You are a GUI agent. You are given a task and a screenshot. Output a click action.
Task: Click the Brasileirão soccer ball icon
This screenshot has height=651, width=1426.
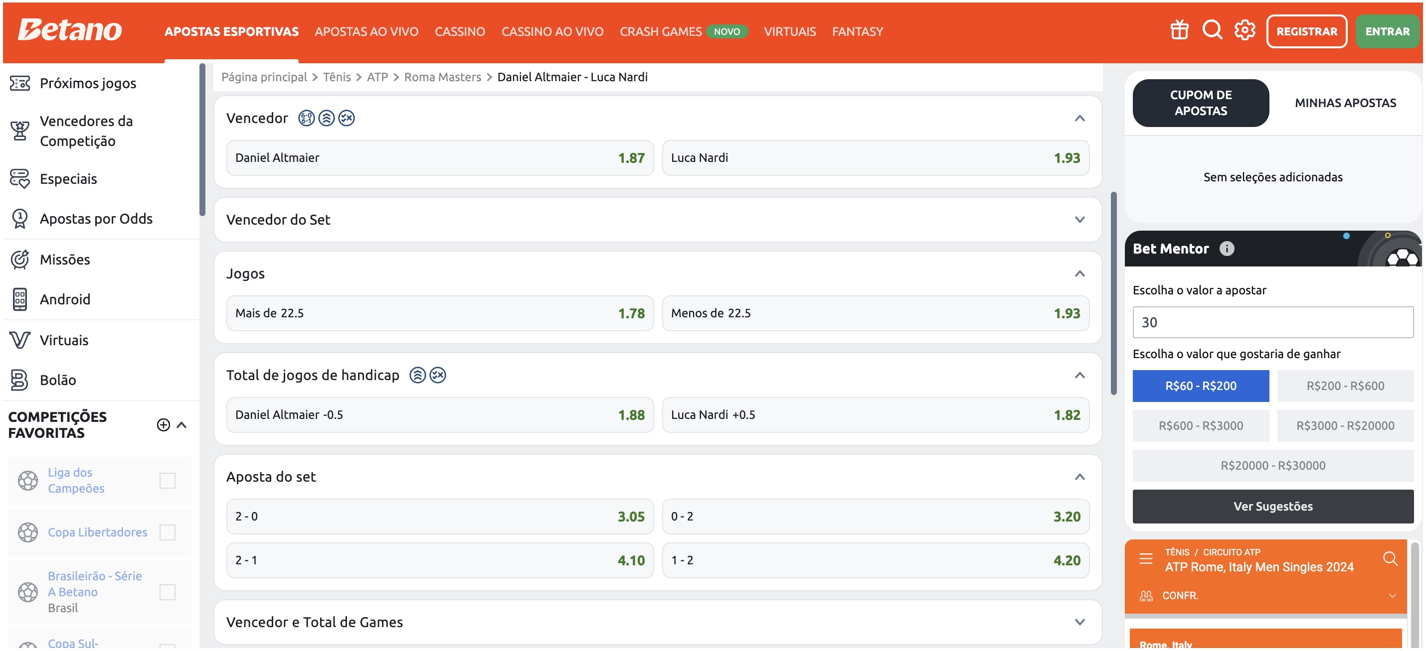coord(28,592)
